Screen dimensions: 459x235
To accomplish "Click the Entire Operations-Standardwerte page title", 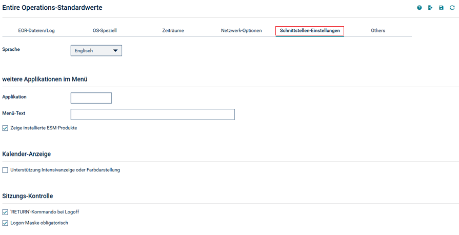I will pyautogui.click(x=52, y=8).
